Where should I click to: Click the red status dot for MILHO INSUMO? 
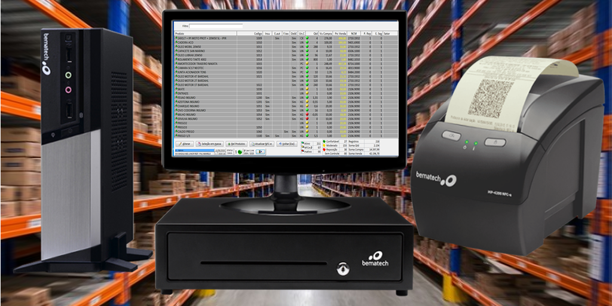[x=307, y=114]
